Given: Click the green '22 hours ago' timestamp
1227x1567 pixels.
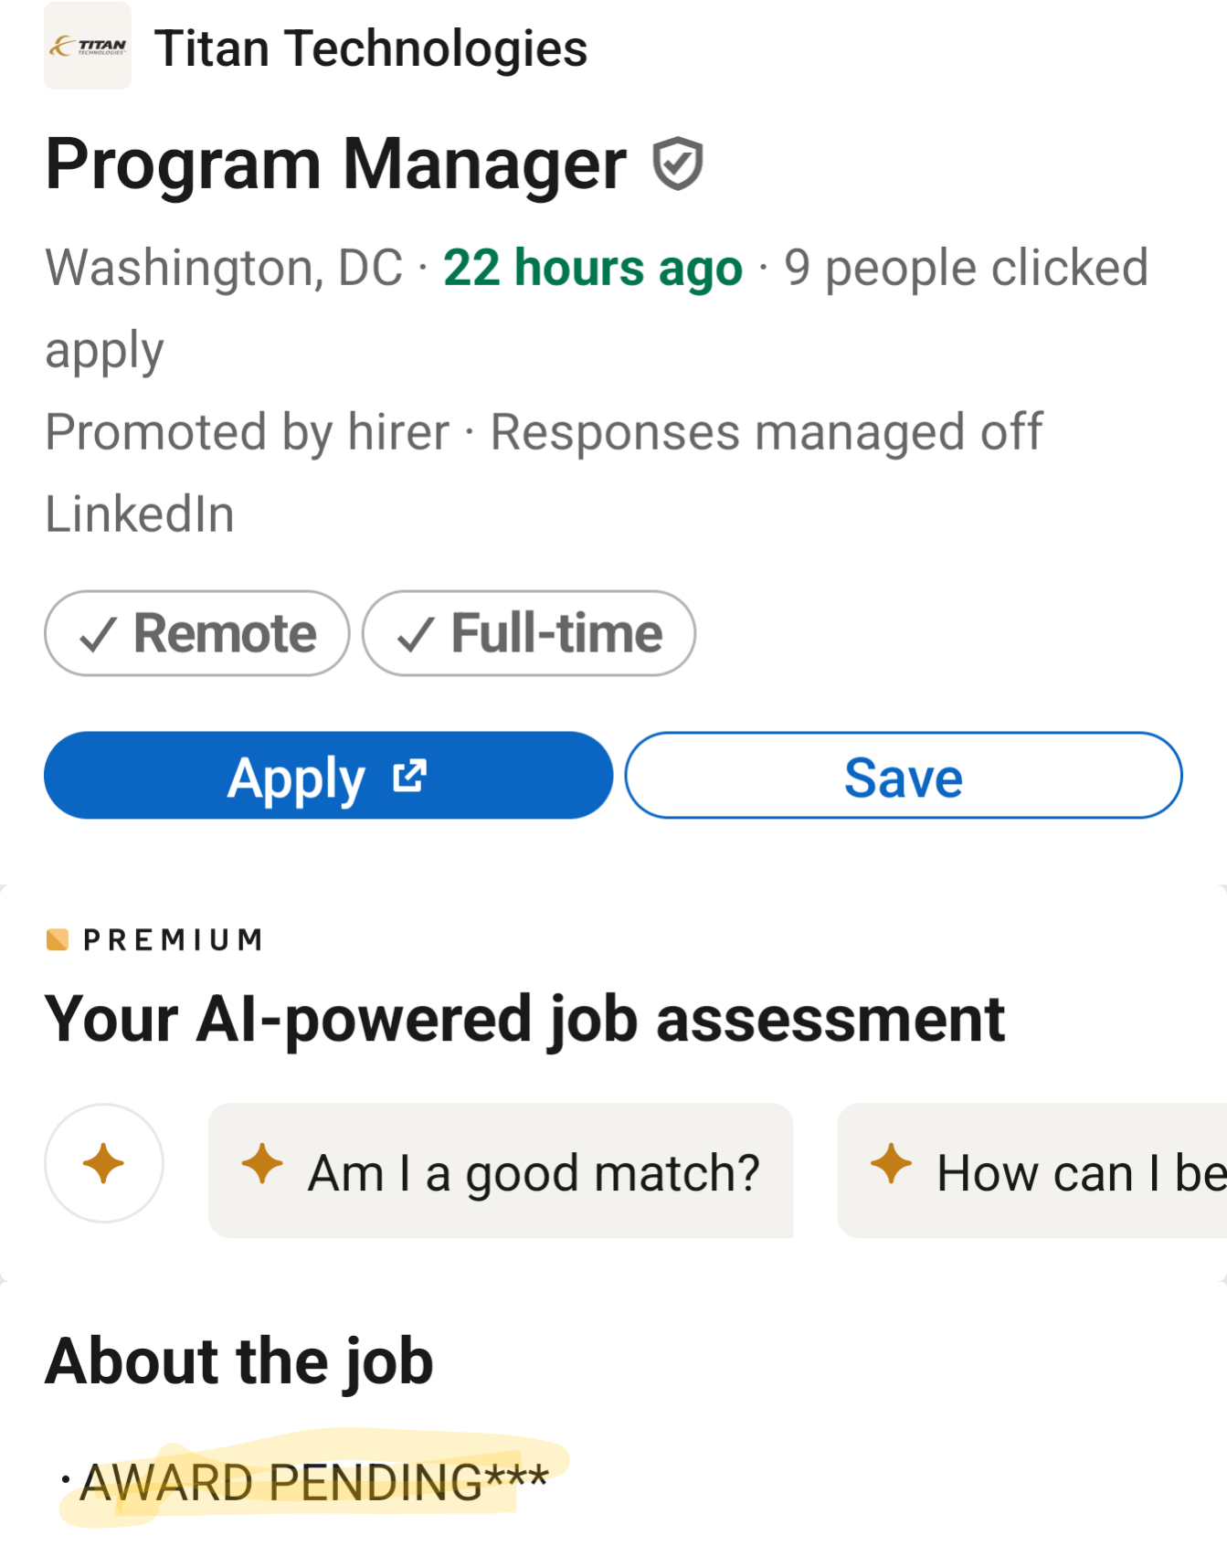Looking at the screenshot, I should click(x=593, y=268).
